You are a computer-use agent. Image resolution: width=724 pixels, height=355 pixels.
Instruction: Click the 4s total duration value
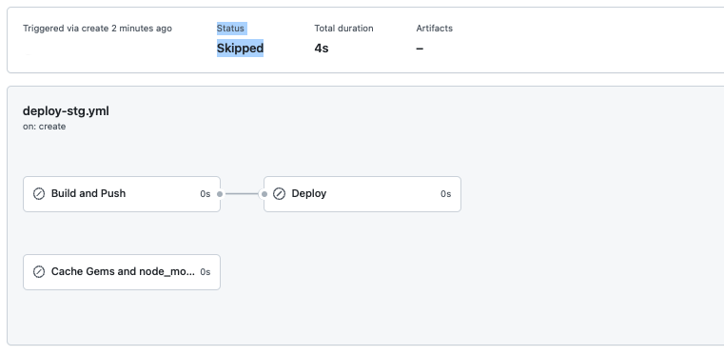(x=322, y=48)
